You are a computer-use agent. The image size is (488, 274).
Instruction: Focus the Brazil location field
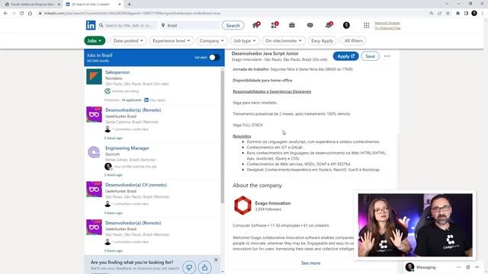190,25
